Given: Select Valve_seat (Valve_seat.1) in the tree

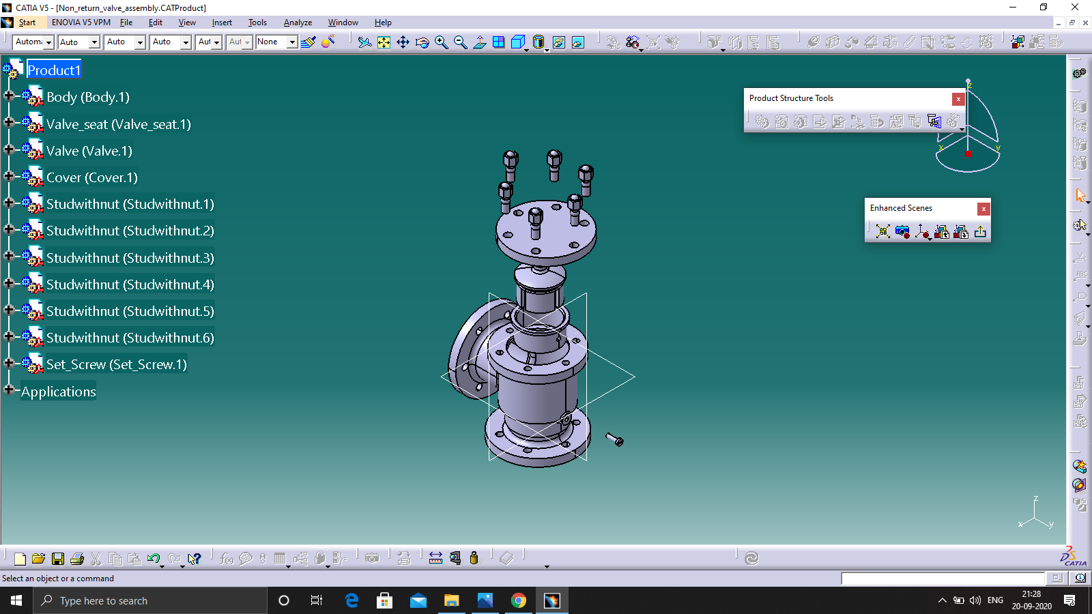Looking at the screenshot, I should 118,124.
